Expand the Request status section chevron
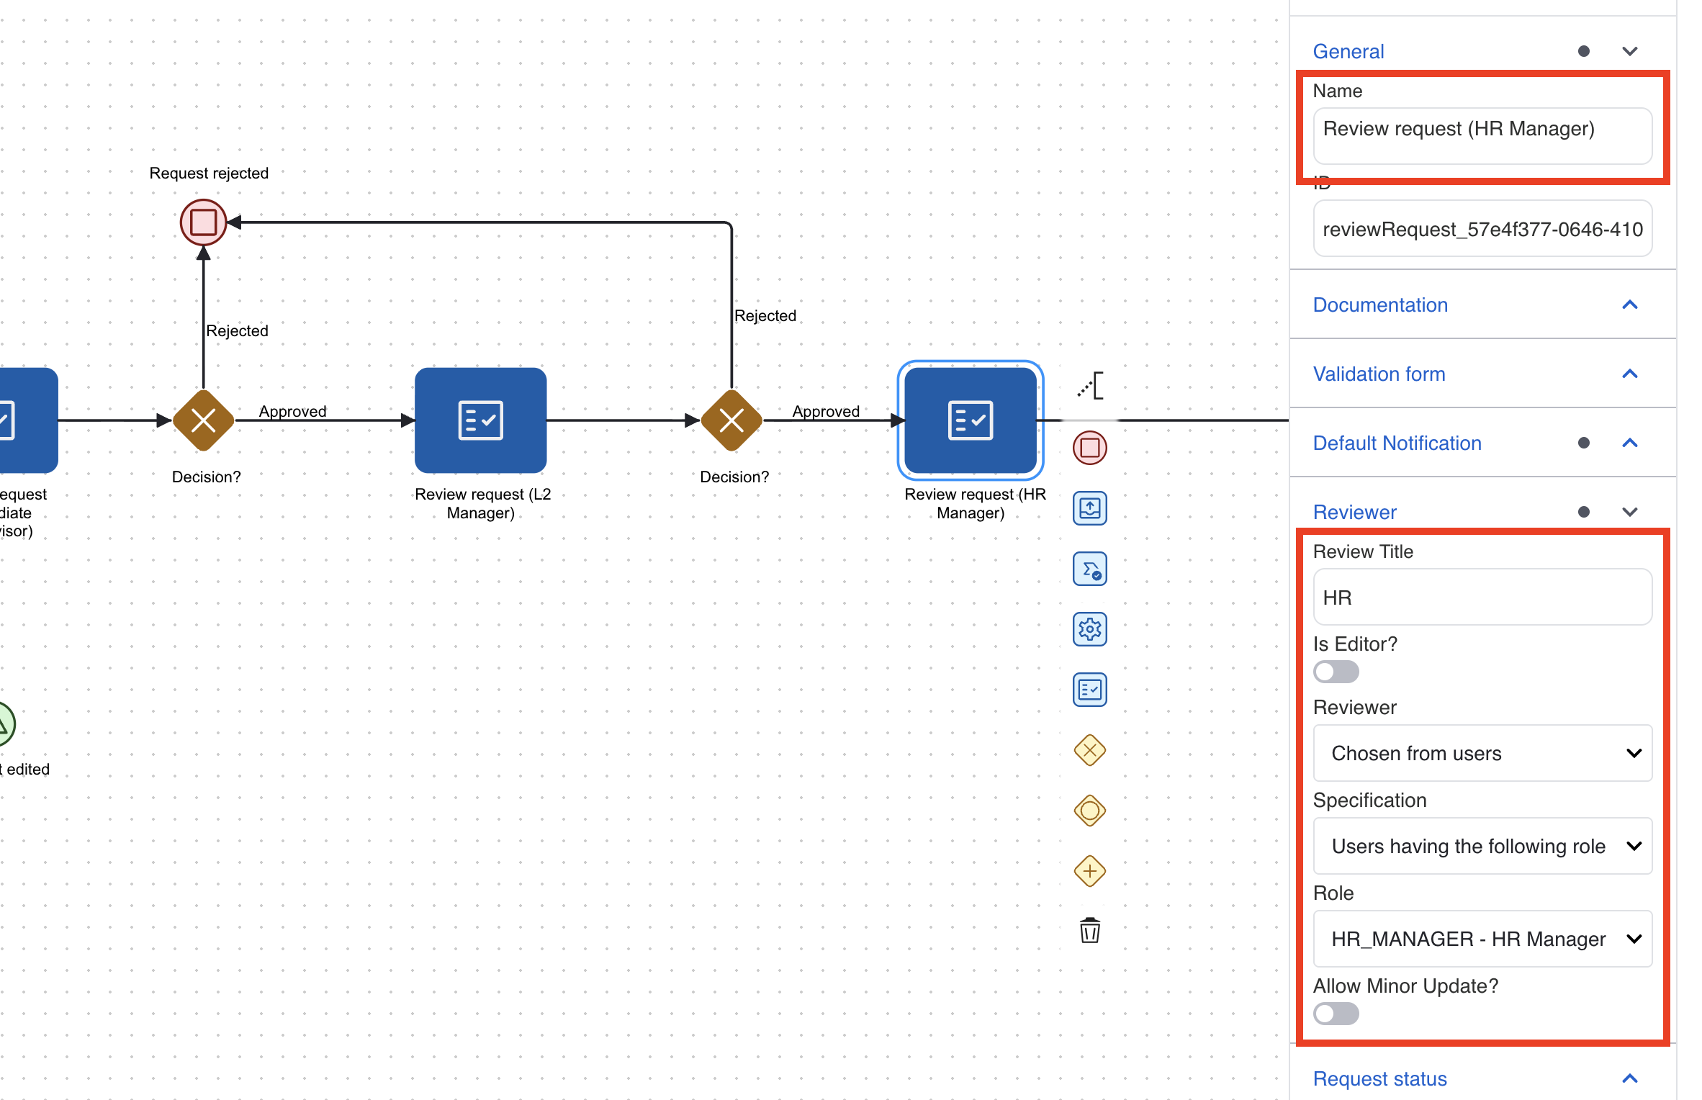 click(x=1630, y=1078)
